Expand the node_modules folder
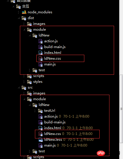123x159 pixels. click(x=19, y=12)
